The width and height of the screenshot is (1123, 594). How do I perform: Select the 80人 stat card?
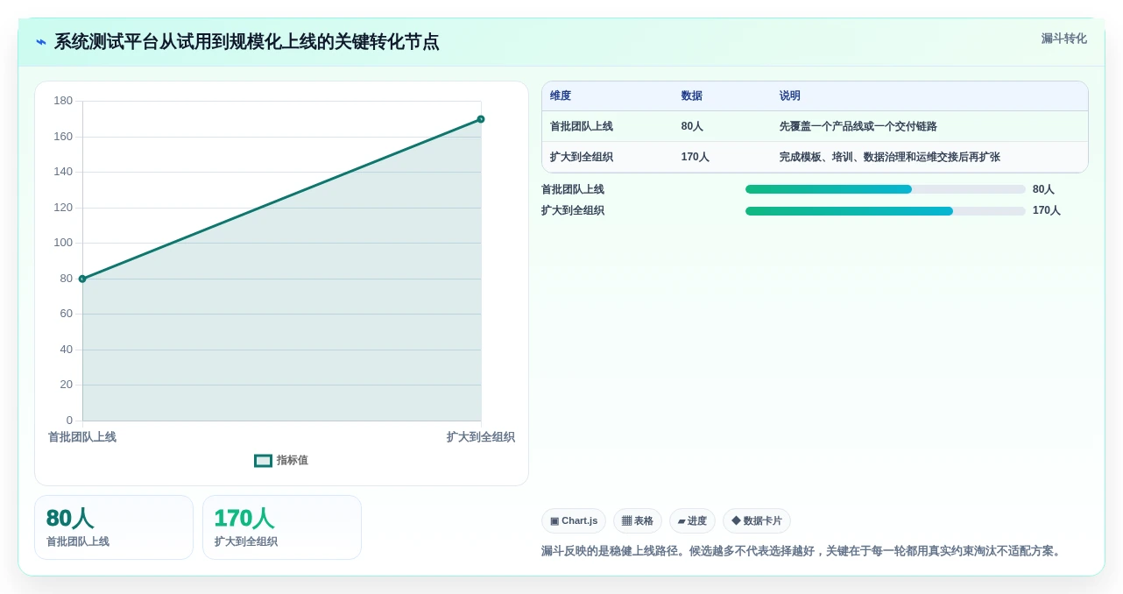pos(114,527)
